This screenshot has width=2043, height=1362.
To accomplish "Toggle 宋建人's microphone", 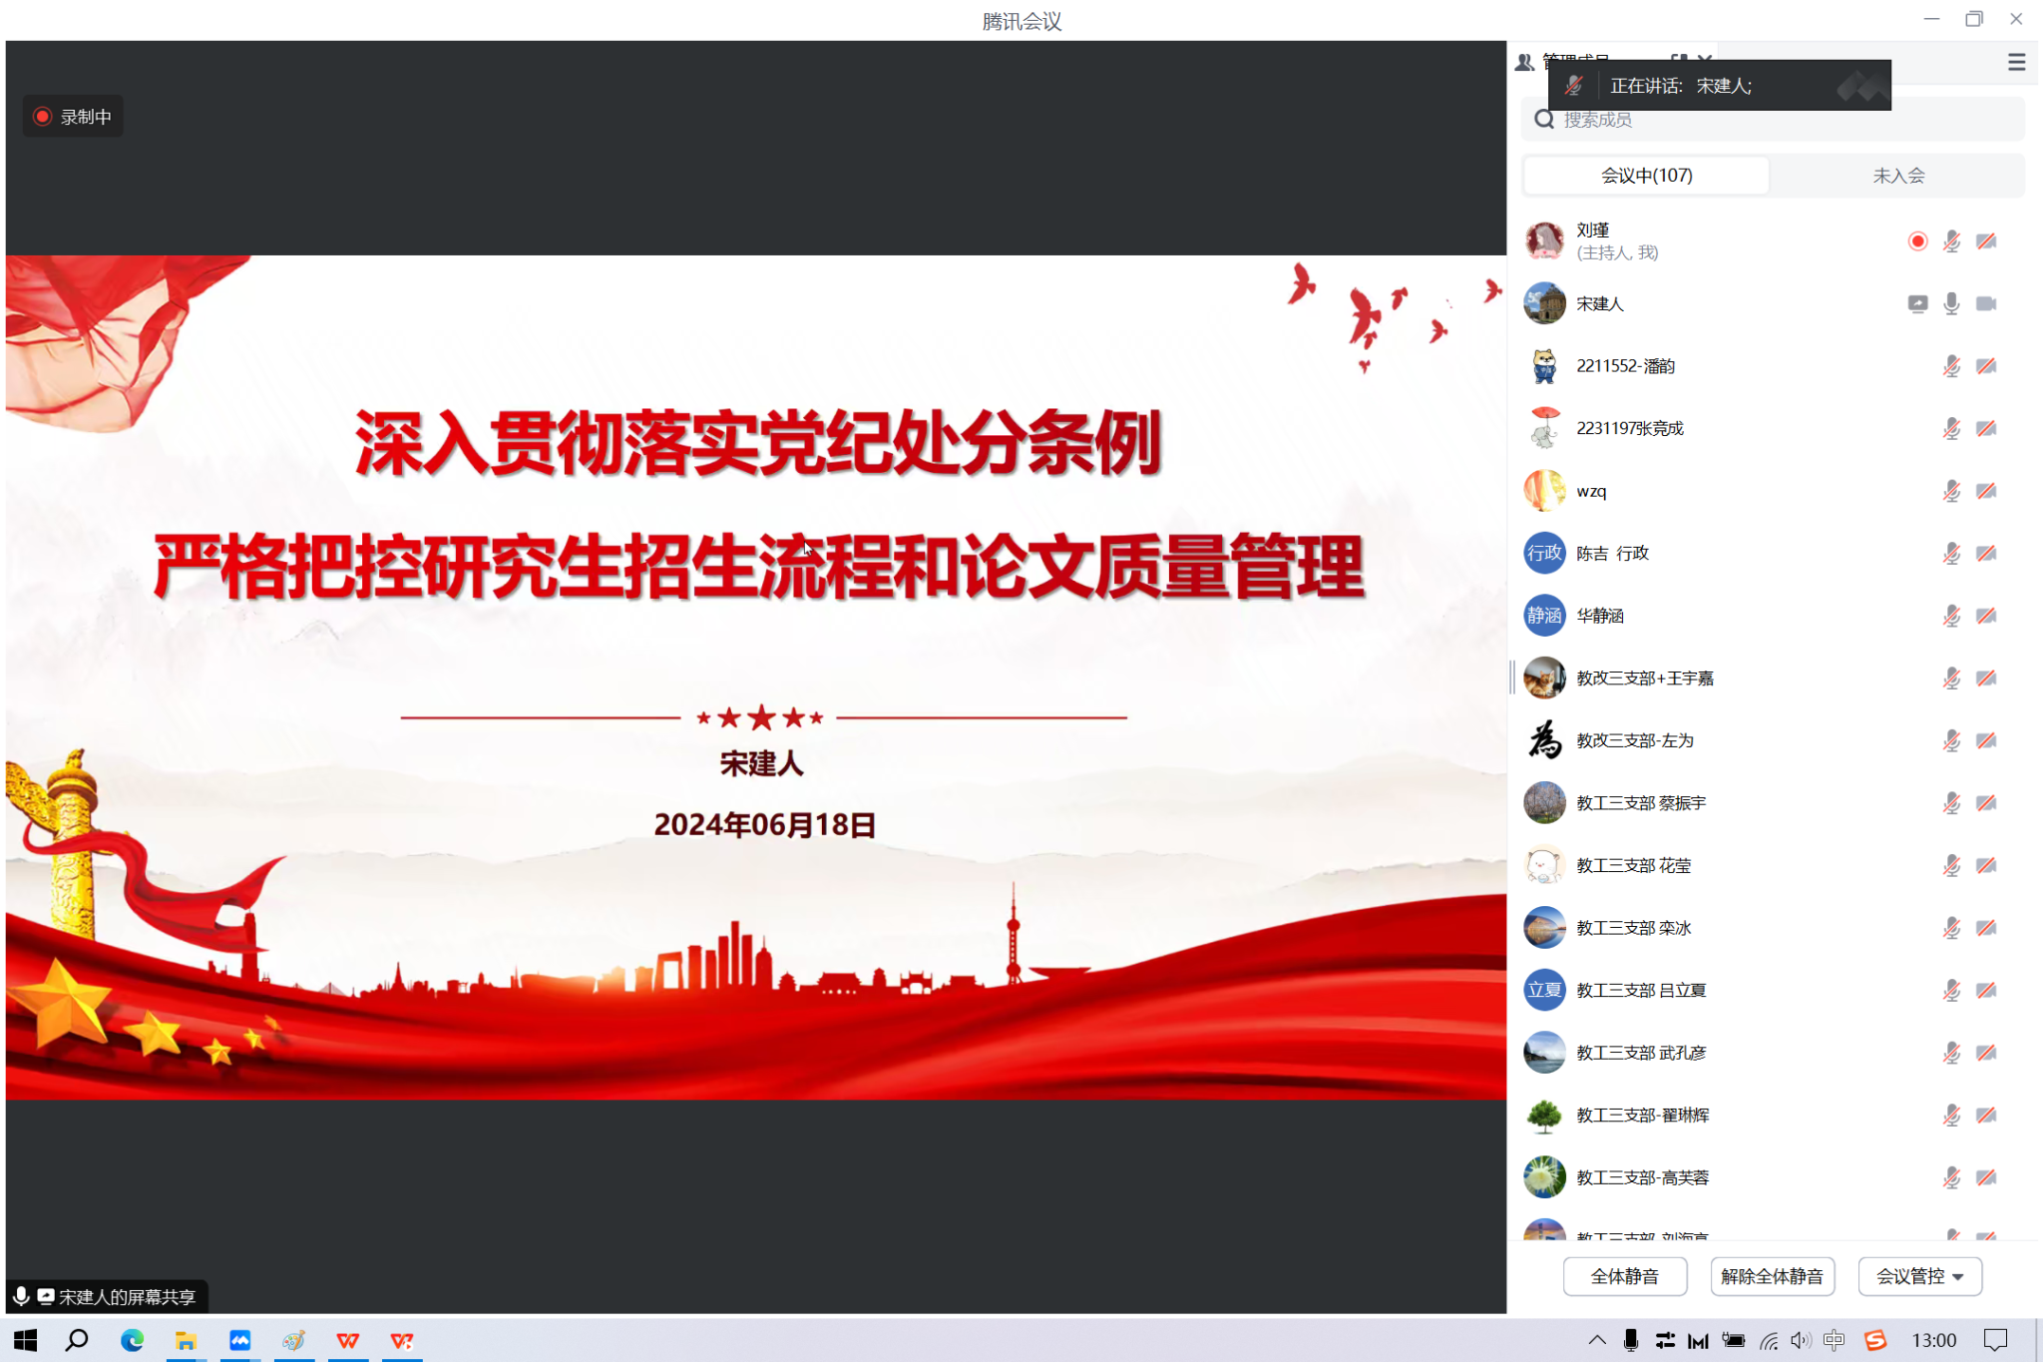I will (1951, 303).
